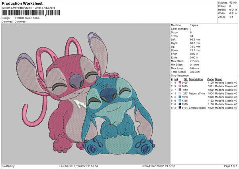
Task: Click the design name STITCH SMILE 6,8 in
Action: pos(27,18)
